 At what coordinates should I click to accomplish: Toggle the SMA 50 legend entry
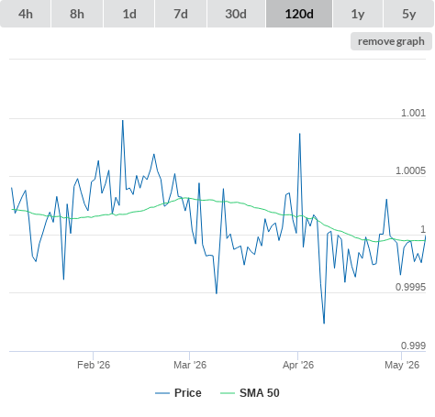tap(260, 393)
